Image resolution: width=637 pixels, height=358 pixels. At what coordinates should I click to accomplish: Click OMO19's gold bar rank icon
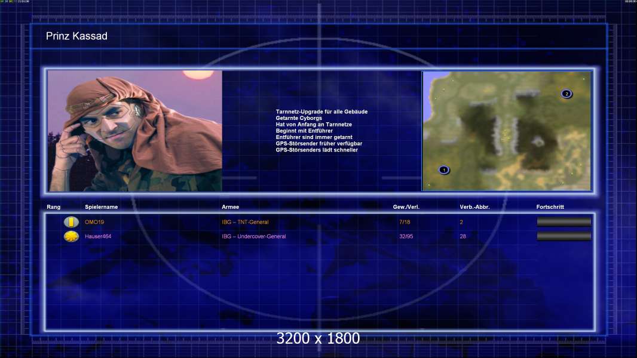pyautogui.click(x=71, y=222)
